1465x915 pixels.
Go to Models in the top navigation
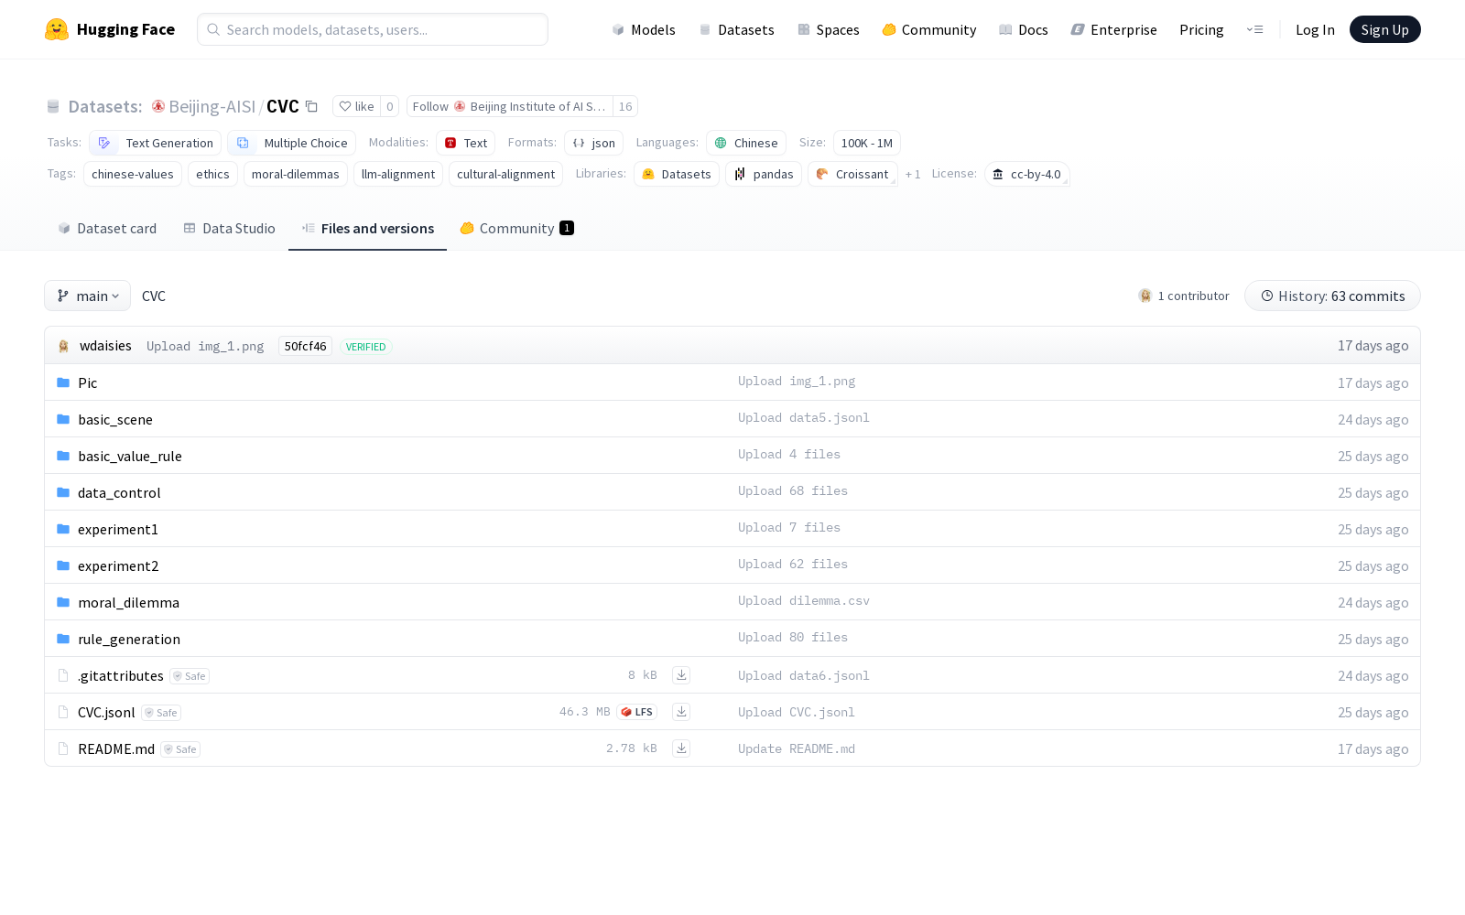click(644, 29)
